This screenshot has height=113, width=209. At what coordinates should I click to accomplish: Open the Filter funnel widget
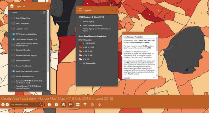point(85,105)
